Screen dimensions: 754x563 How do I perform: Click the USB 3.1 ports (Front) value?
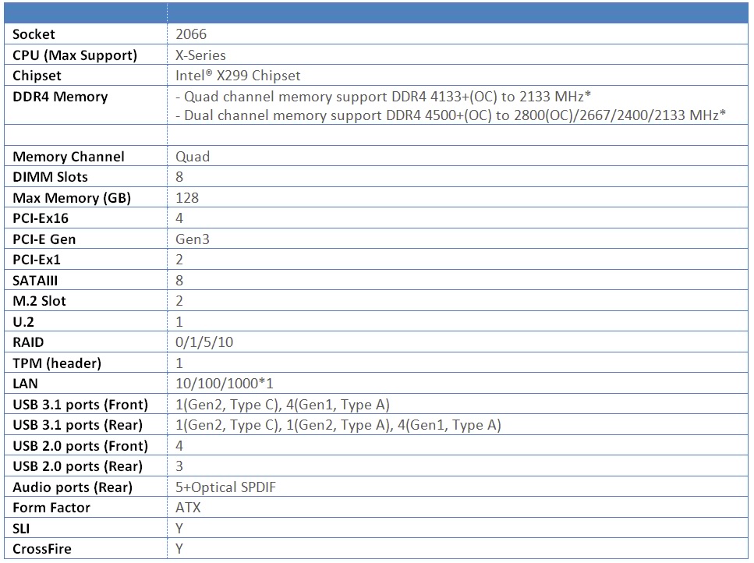pyautogui.click(x=282, y=405)
